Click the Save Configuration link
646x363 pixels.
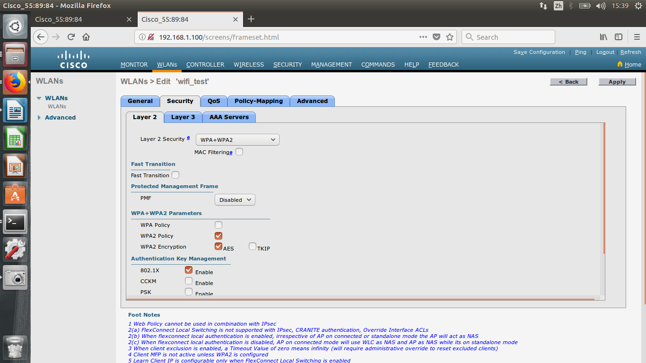click(x=539, y=52)
